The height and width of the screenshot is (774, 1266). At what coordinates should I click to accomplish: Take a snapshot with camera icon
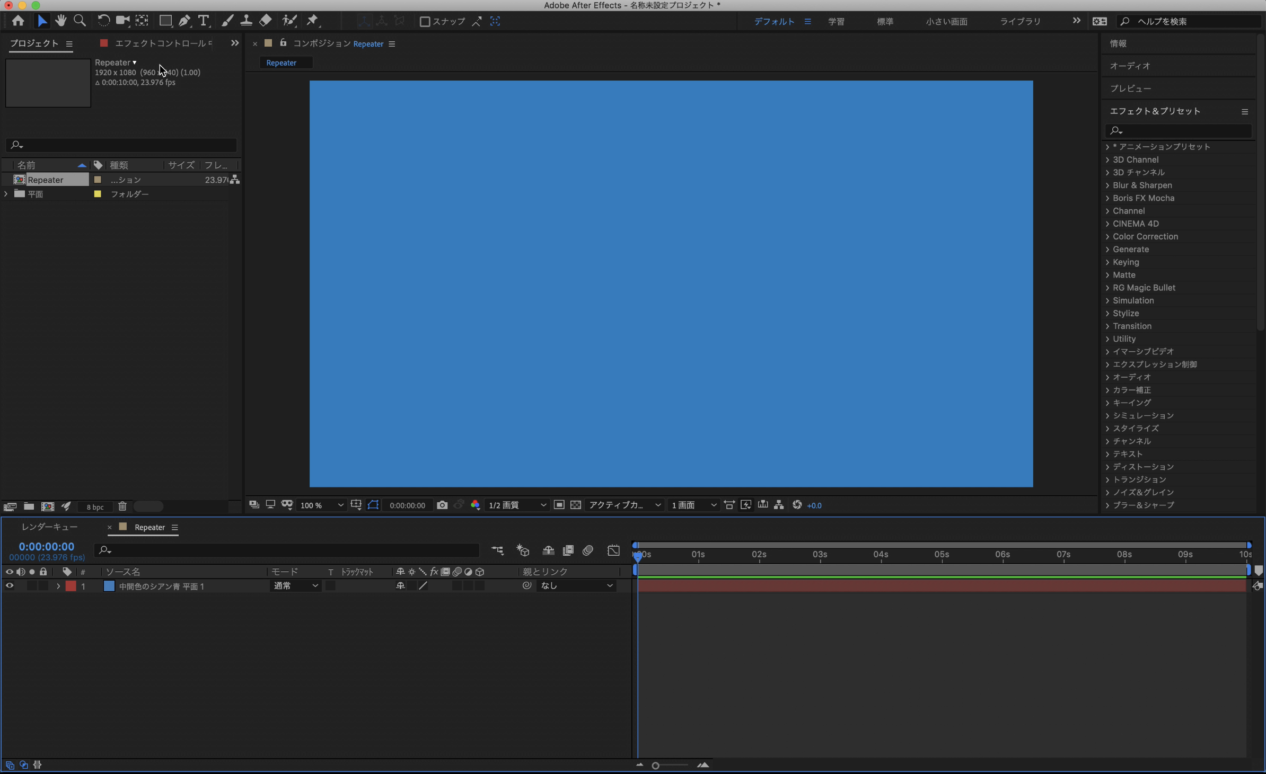pos(442,505)
